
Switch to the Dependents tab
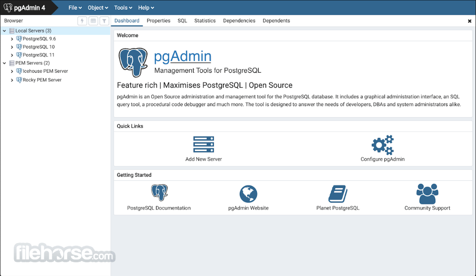coord(276,21)
